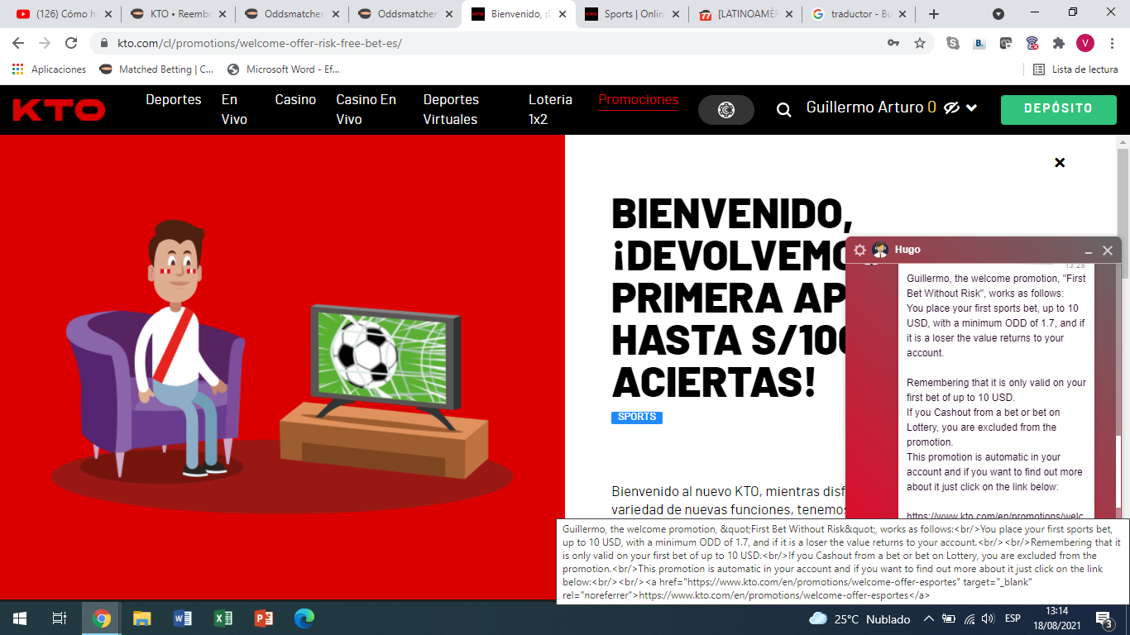1130x635 pixels.
Task: Open Aplicaciones bookmarks shortcut
Action: pyautogui.click(x=50, y=69)
